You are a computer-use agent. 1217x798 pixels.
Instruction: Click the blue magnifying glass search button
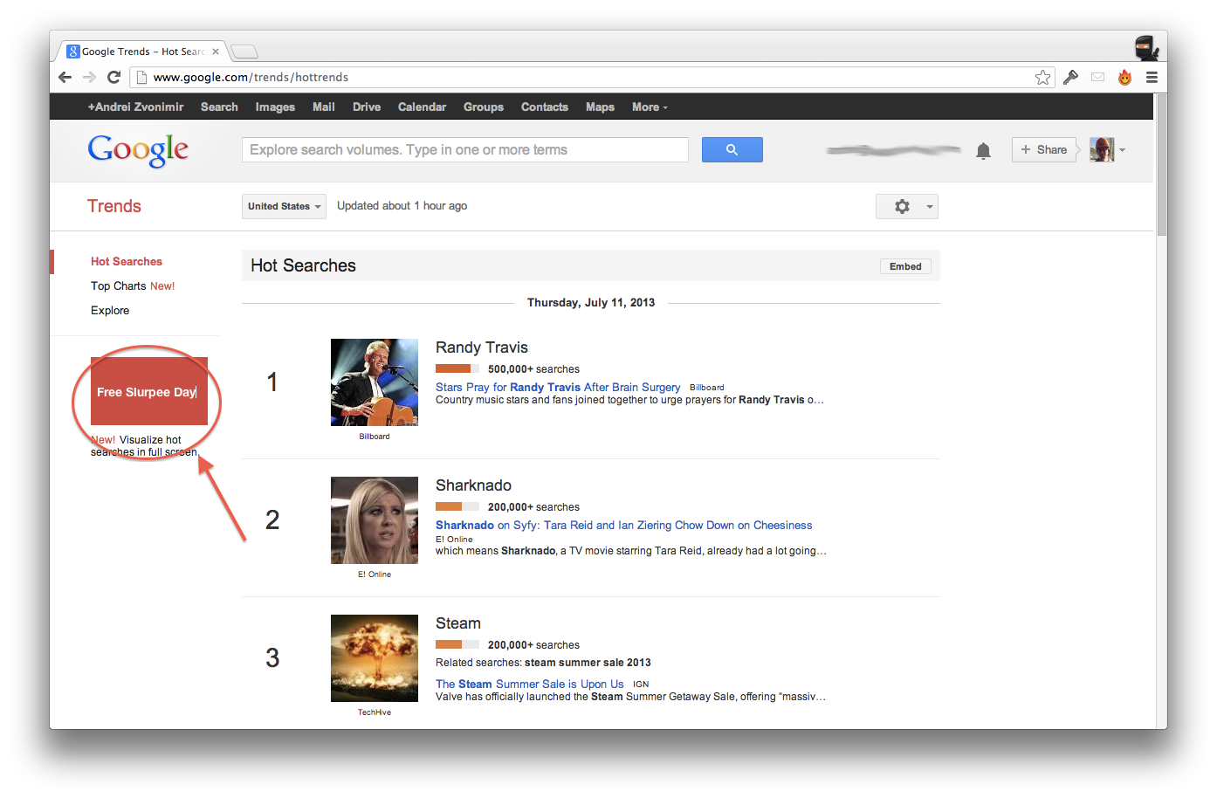(x=732, y=149)
